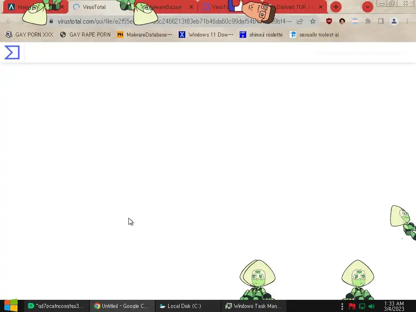The height and width of the screenshot is (312, 416).
Task: Toggle the browser side panel
Action: coord(381,21)
